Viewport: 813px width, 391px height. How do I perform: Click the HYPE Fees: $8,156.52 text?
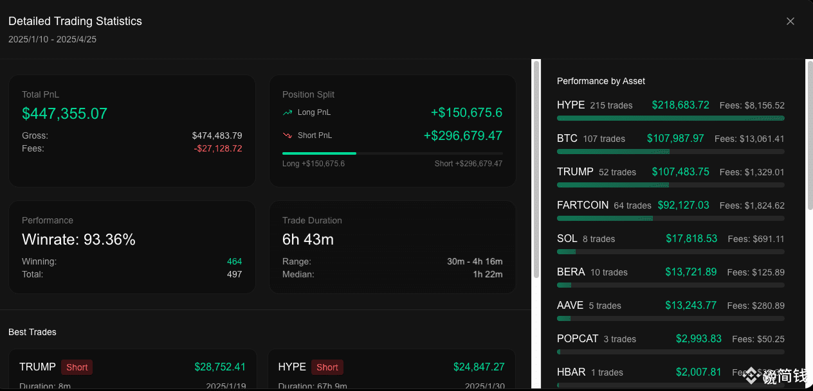tap(752, 105)
